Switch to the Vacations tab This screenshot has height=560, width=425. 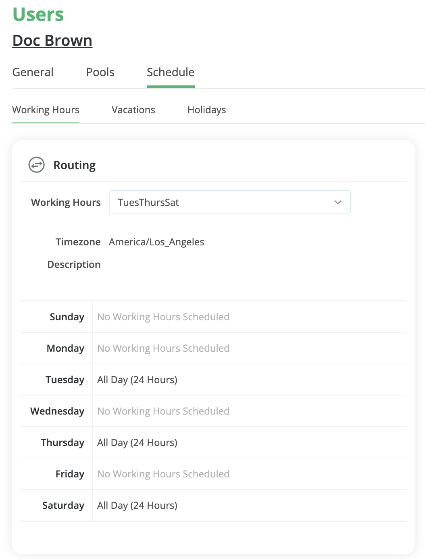click(x=133, y=110)
